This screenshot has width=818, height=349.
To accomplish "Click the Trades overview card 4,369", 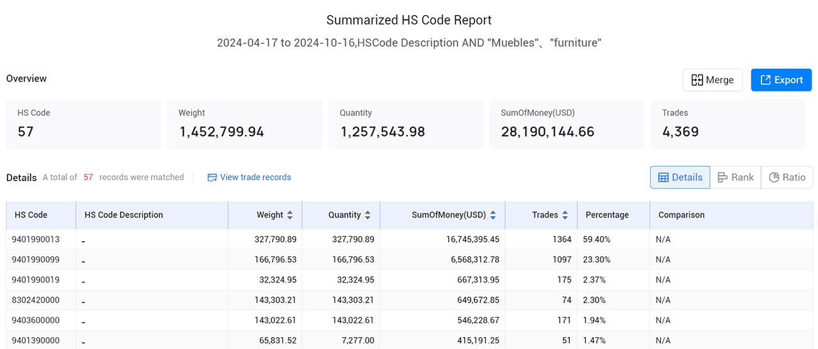I will coord(728,124).
